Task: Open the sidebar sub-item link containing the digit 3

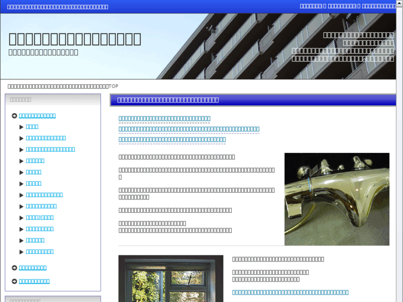Action: click(x=40, y=217)
